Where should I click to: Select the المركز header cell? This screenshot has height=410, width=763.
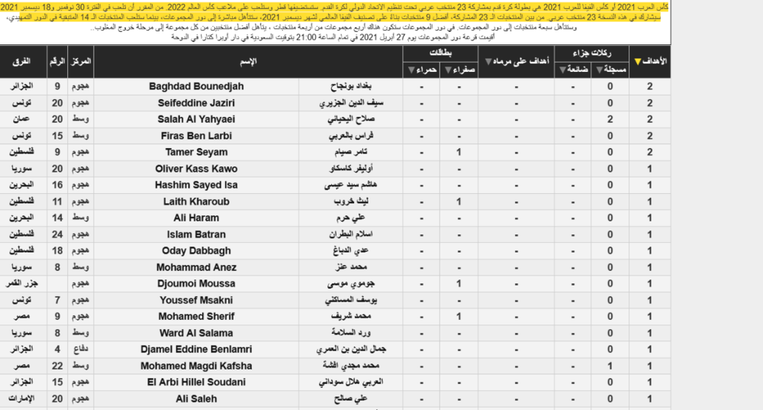tap(80, 62)
